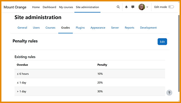The height and width of the screenshot is (103, 181).
Task: Click the 30% penalty value
Action: click(x=100, y=91)
